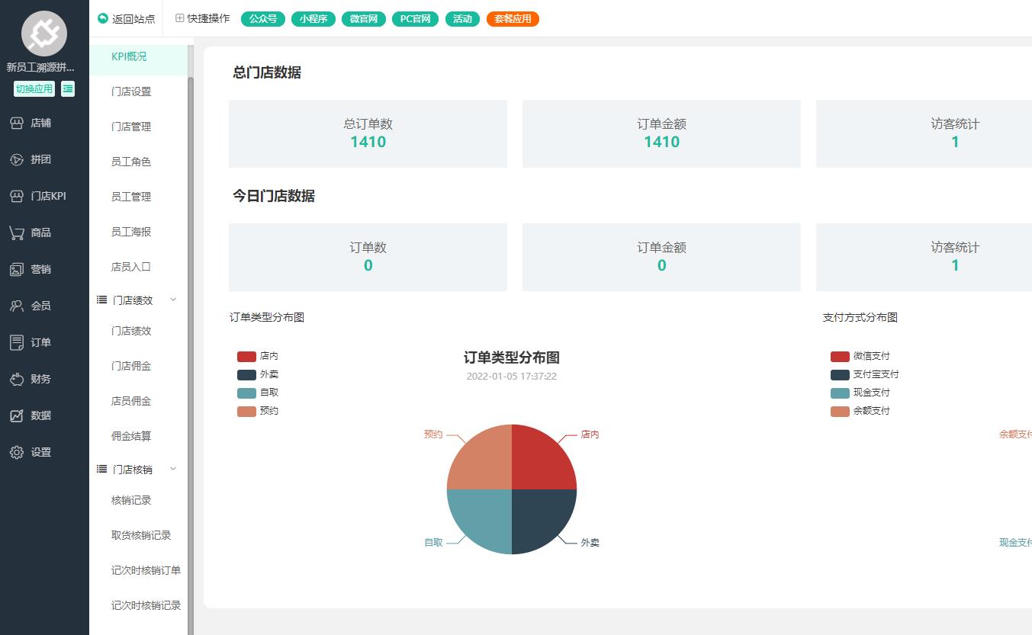Viewport: 1032px width, 635px height.
Task: Select 员工海报 from the menu
Action: click(x=130, y=231)
